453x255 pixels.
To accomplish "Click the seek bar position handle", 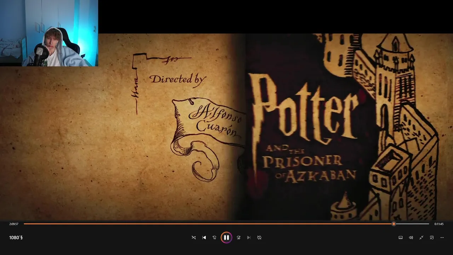I will click(394, 224).
